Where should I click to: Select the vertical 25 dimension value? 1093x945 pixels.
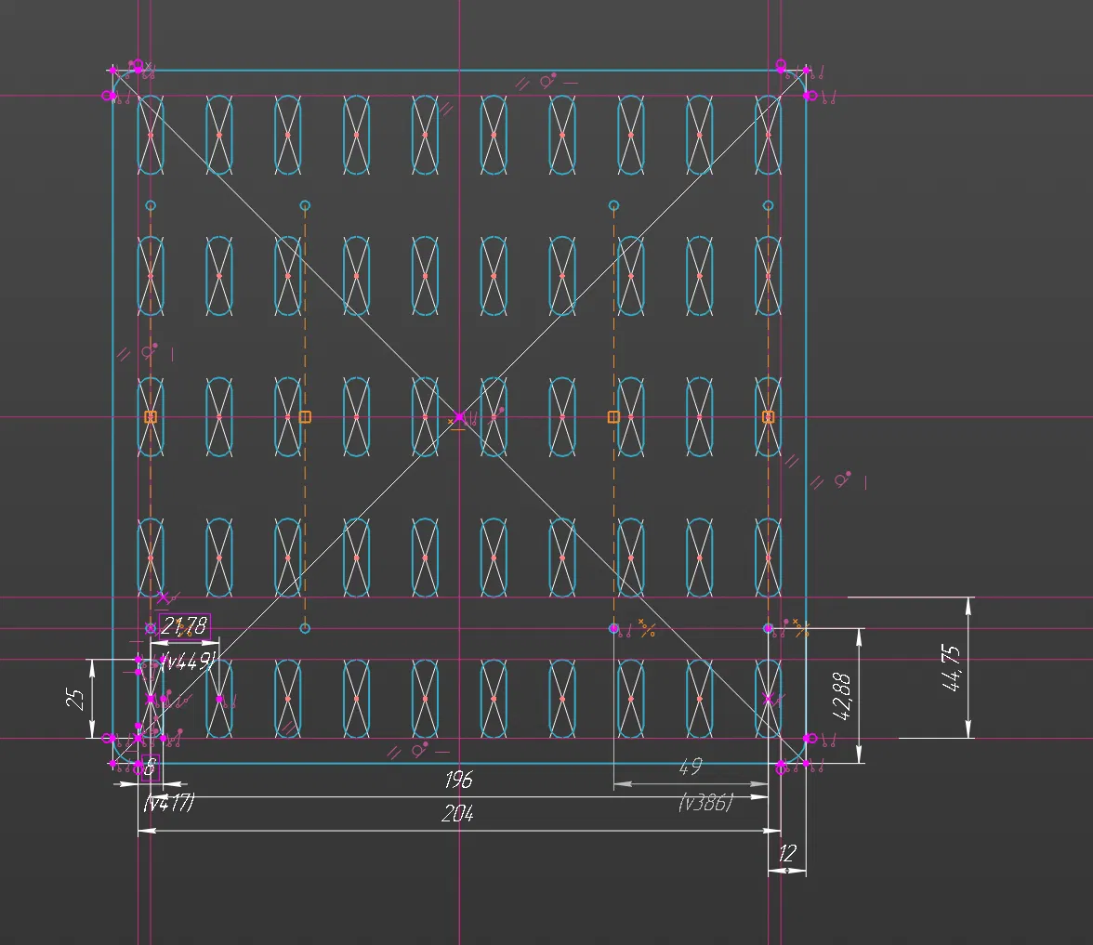click(x=75, y=699)
